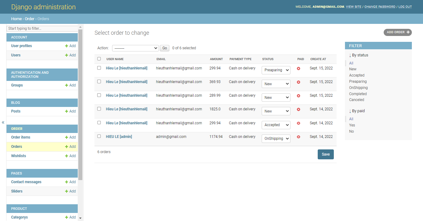Image resolution: width=423 pixels, height=221 pixels.
Task: Click the red unpaid icon for the 289.99 order
Action: pyautogui.click(x=299, y=96)
